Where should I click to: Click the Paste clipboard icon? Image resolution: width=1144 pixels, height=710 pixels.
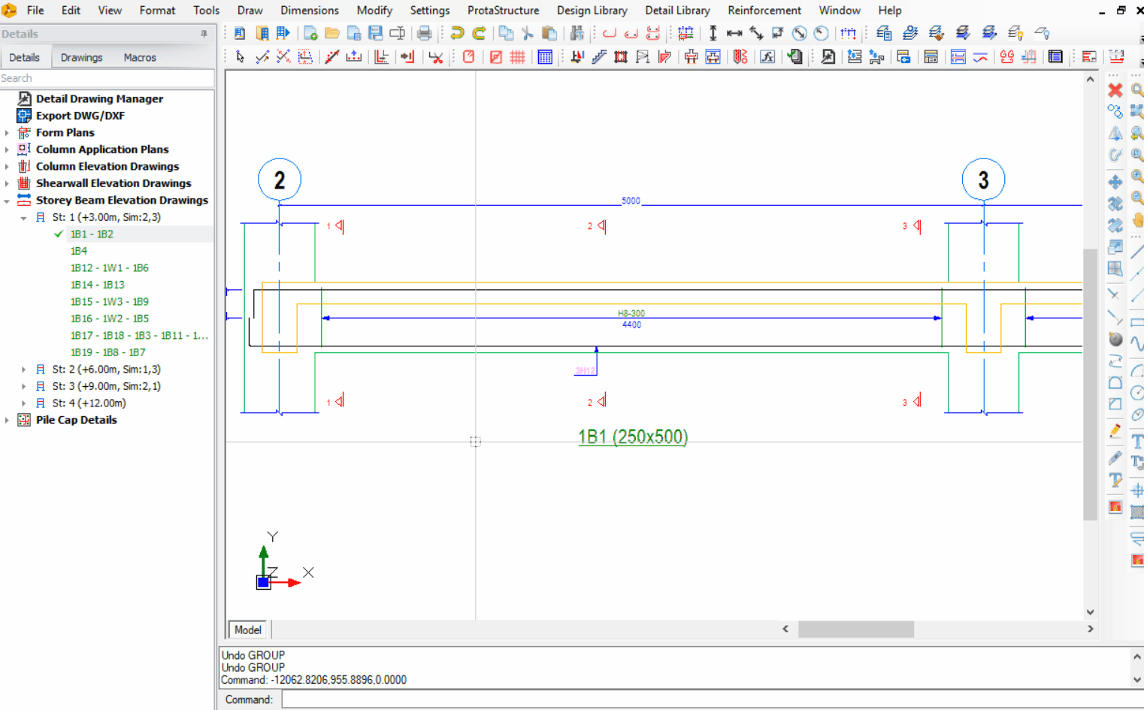[x=549, y=33]
